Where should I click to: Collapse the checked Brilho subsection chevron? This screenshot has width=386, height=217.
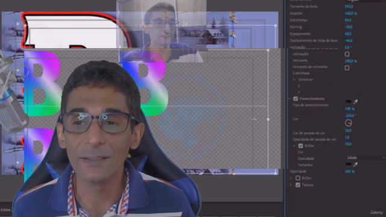click(294, 146)
